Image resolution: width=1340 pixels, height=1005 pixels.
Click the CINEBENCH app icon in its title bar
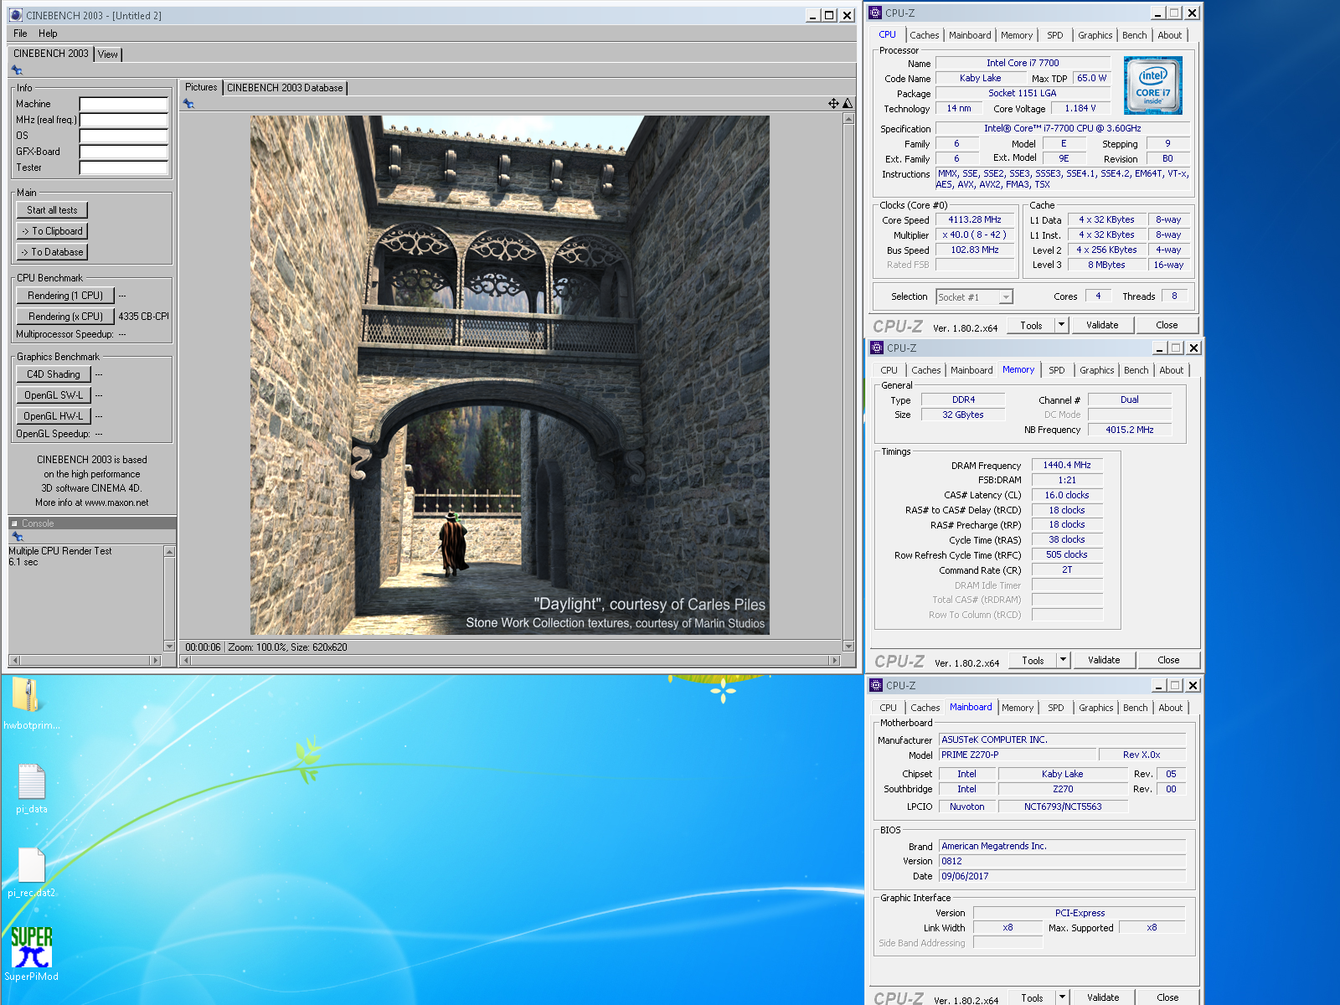(15, 15)
